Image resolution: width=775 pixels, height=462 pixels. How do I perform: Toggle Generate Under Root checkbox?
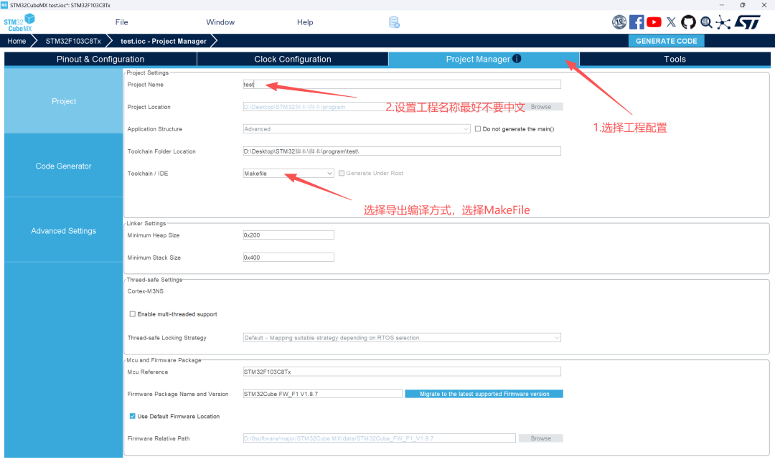point(341,174)
